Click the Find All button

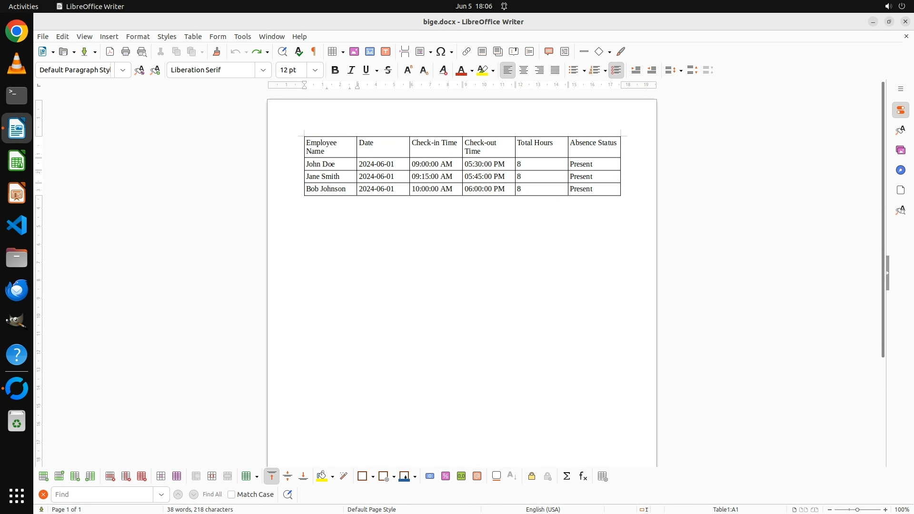coord(212,494)
